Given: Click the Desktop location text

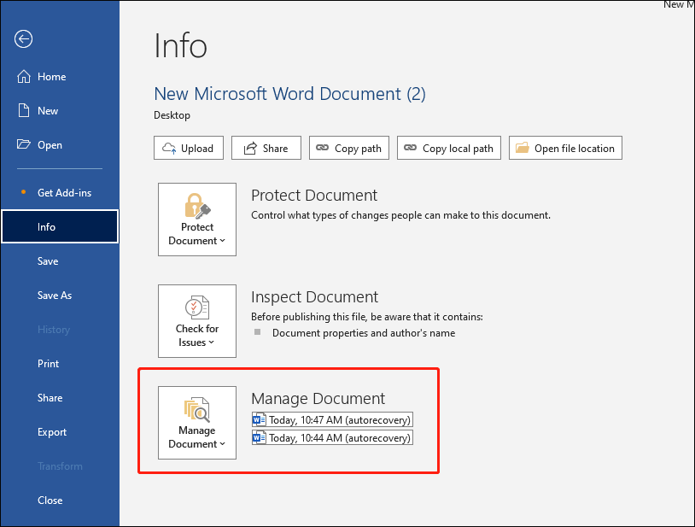Looking at the screenshot, I should pos(172,115).
